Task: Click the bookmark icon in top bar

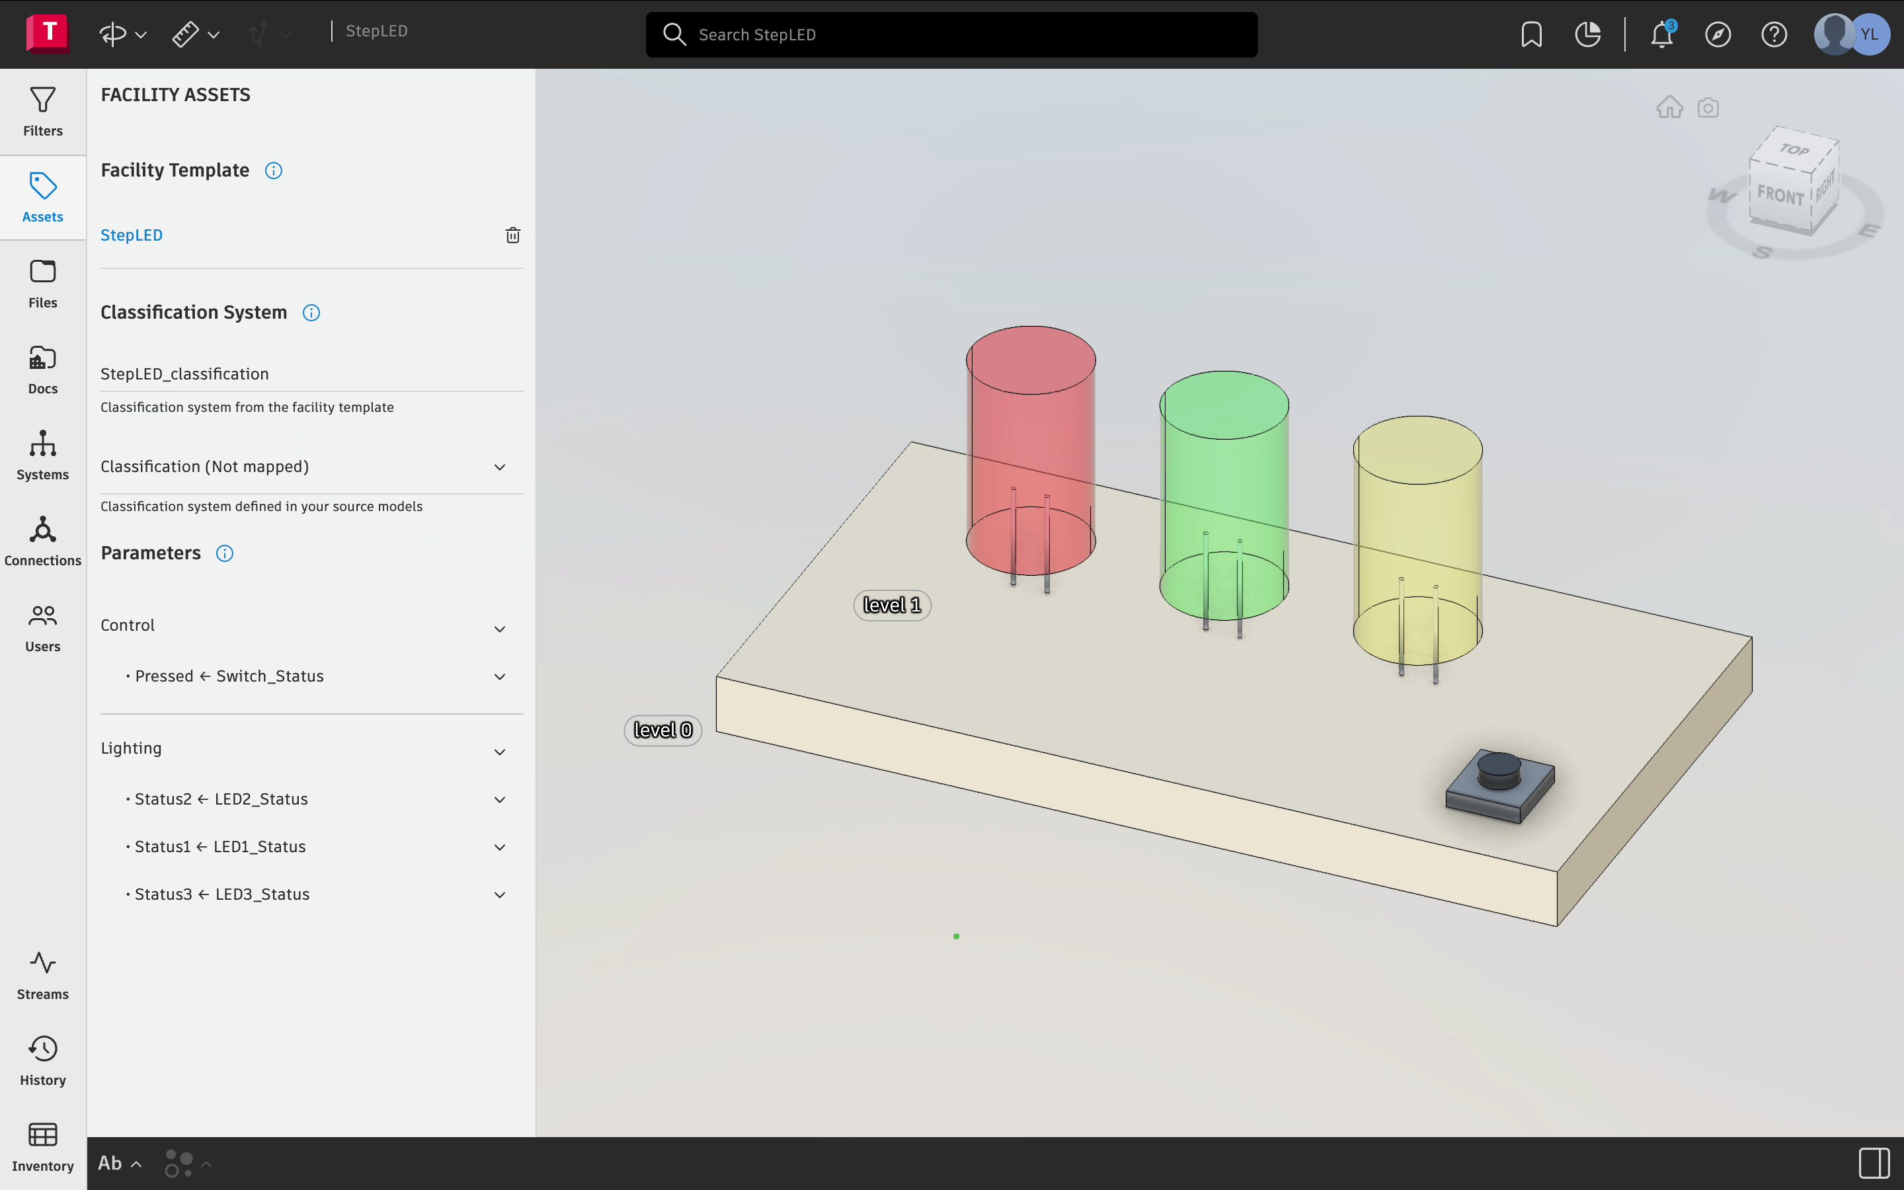Action: pyautogui.click(x=1531, y=34)
